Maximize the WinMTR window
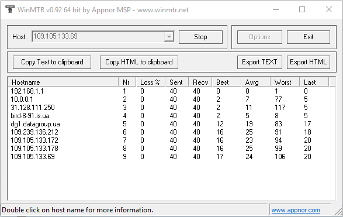343x217 pixels. click(x=302, y=9)
